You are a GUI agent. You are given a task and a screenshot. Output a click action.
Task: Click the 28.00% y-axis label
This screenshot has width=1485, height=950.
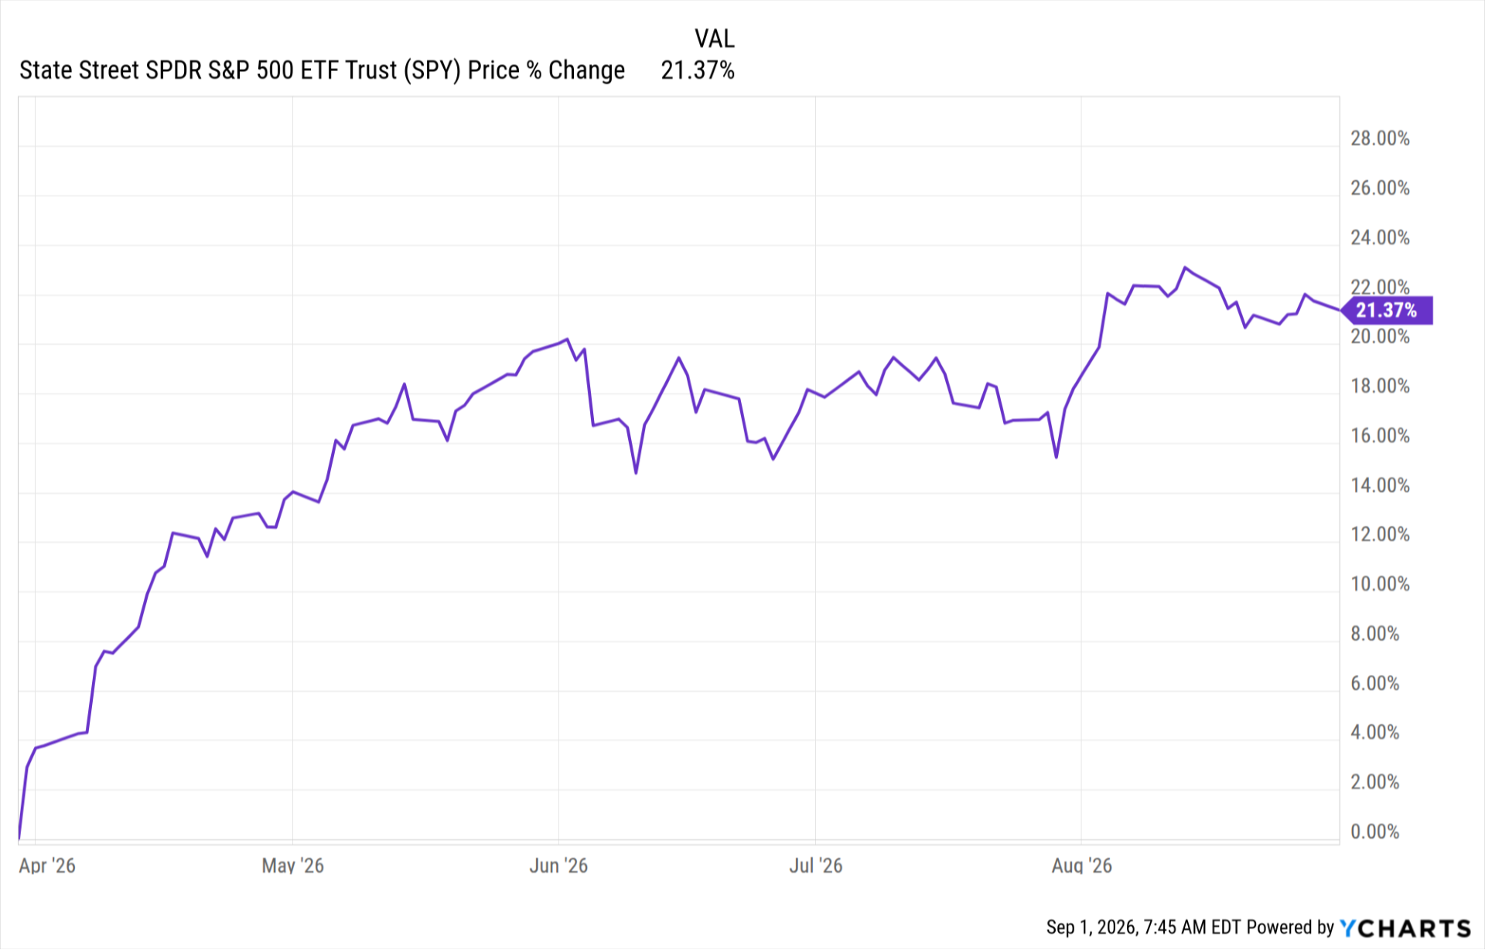(1380, 138)
